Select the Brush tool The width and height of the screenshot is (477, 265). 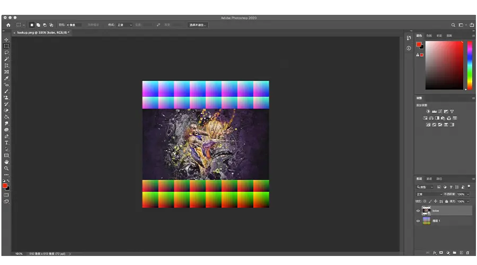(6, 91)
